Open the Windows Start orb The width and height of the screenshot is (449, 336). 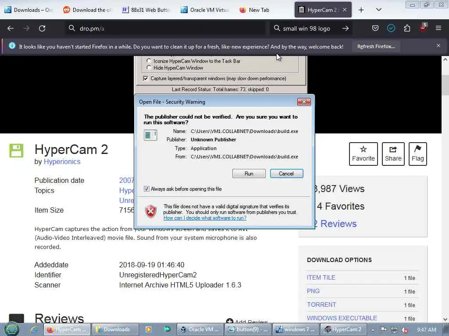[11, 329]
